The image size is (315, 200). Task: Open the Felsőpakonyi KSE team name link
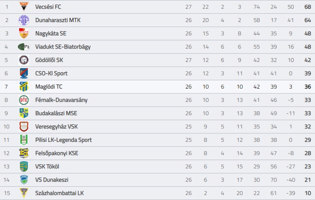57,153
